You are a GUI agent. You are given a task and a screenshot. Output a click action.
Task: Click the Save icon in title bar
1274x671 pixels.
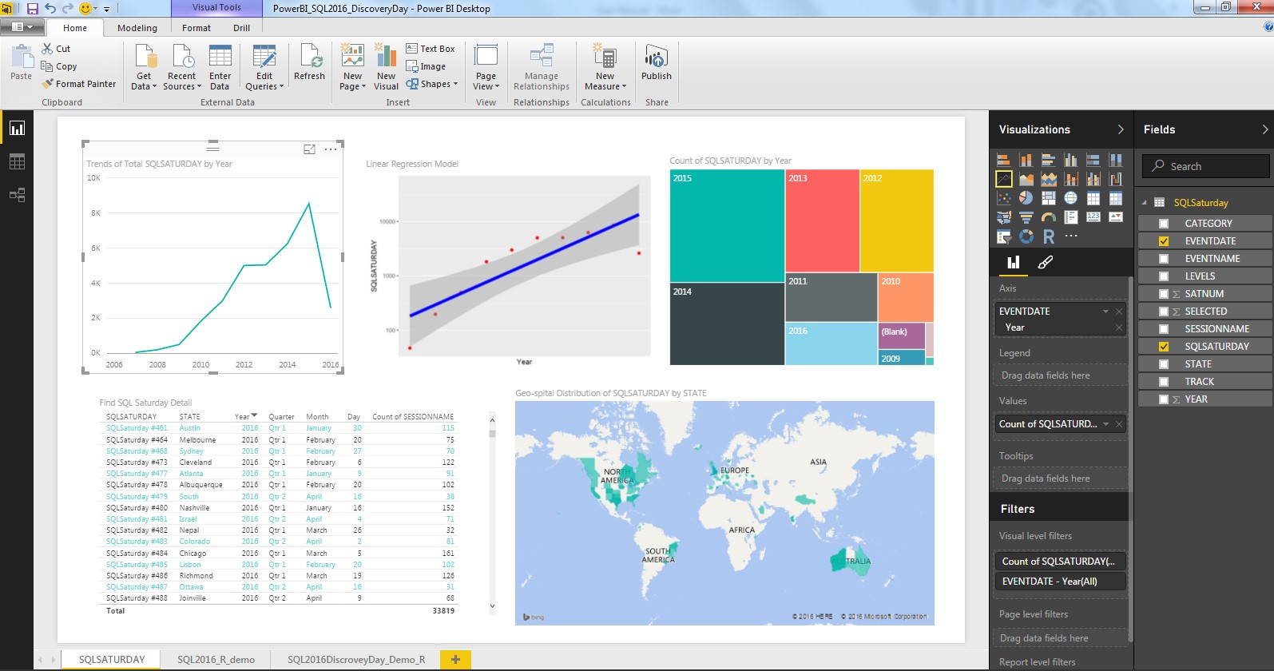32,8
